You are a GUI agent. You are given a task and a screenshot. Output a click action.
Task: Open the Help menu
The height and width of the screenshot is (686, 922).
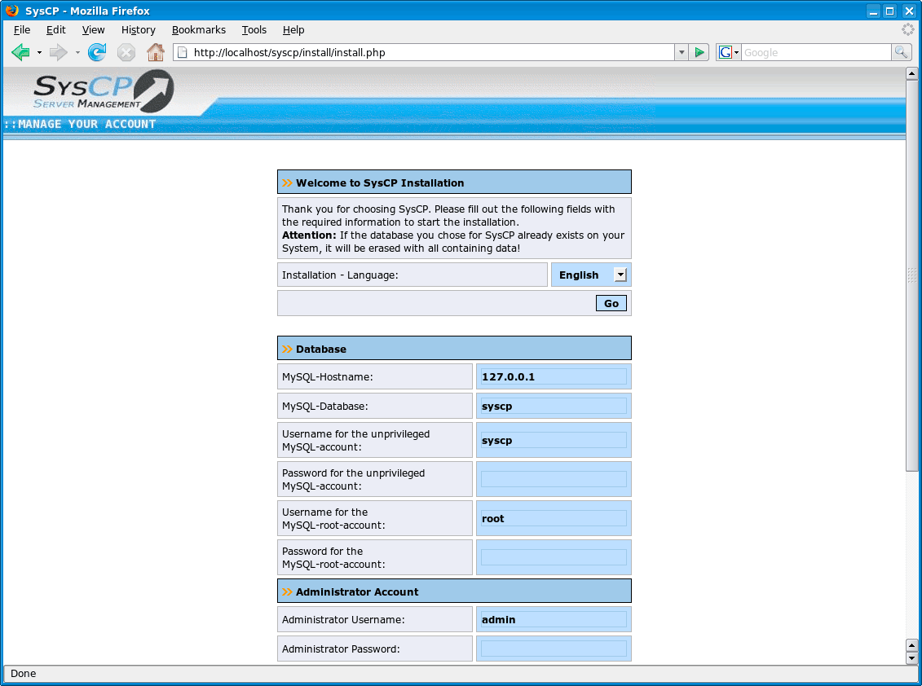click(293, 30)
